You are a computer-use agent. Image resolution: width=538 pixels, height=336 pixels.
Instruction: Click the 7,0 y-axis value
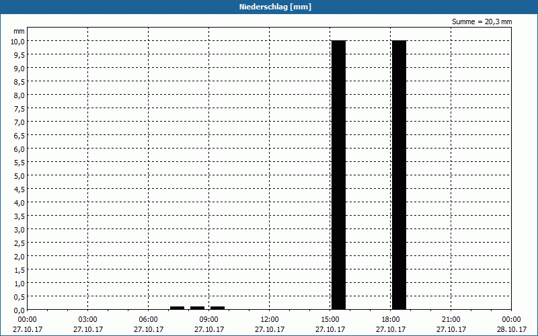(x=20, y=122)
